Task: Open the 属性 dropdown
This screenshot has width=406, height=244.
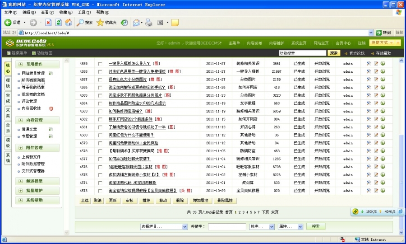Action: click(x=290, y=227)
